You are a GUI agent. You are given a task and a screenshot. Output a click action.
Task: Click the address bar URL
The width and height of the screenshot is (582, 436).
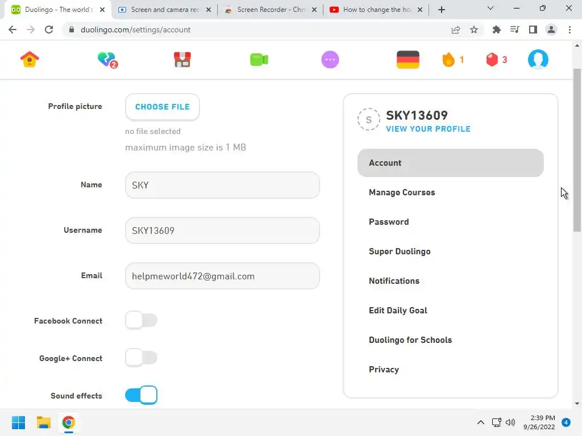[x=135, y=30]
